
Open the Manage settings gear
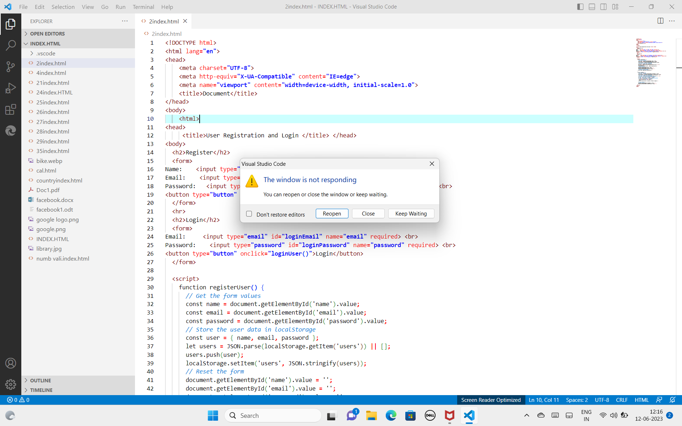pyautogui.click(x=11, y=384)
